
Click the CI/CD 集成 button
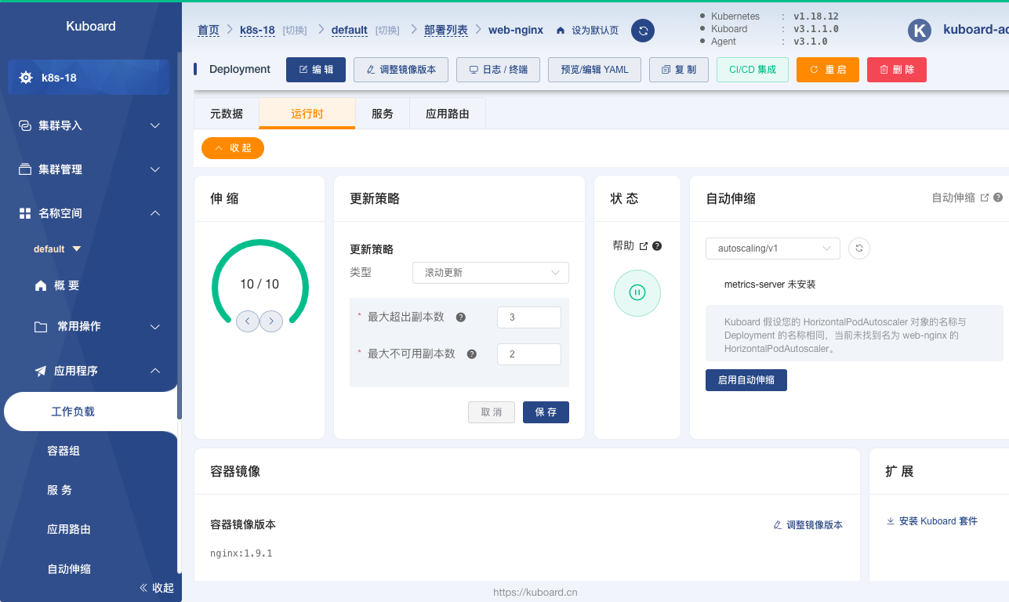coord(753,70)
